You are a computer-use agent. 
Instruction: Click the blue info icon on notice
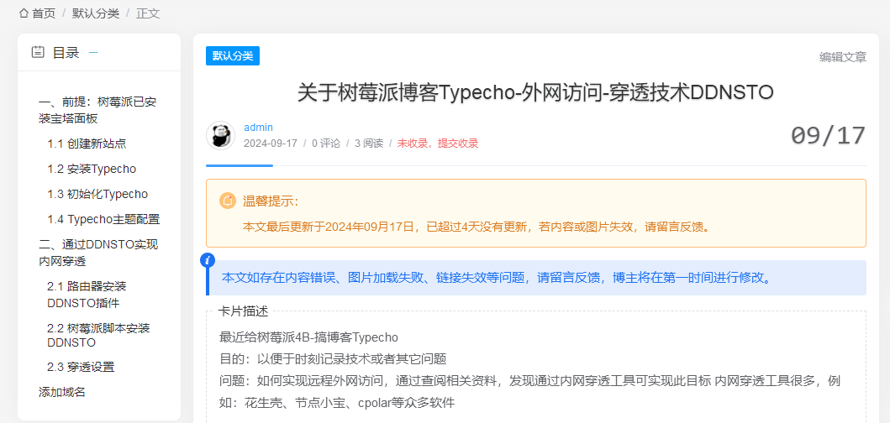208,260
